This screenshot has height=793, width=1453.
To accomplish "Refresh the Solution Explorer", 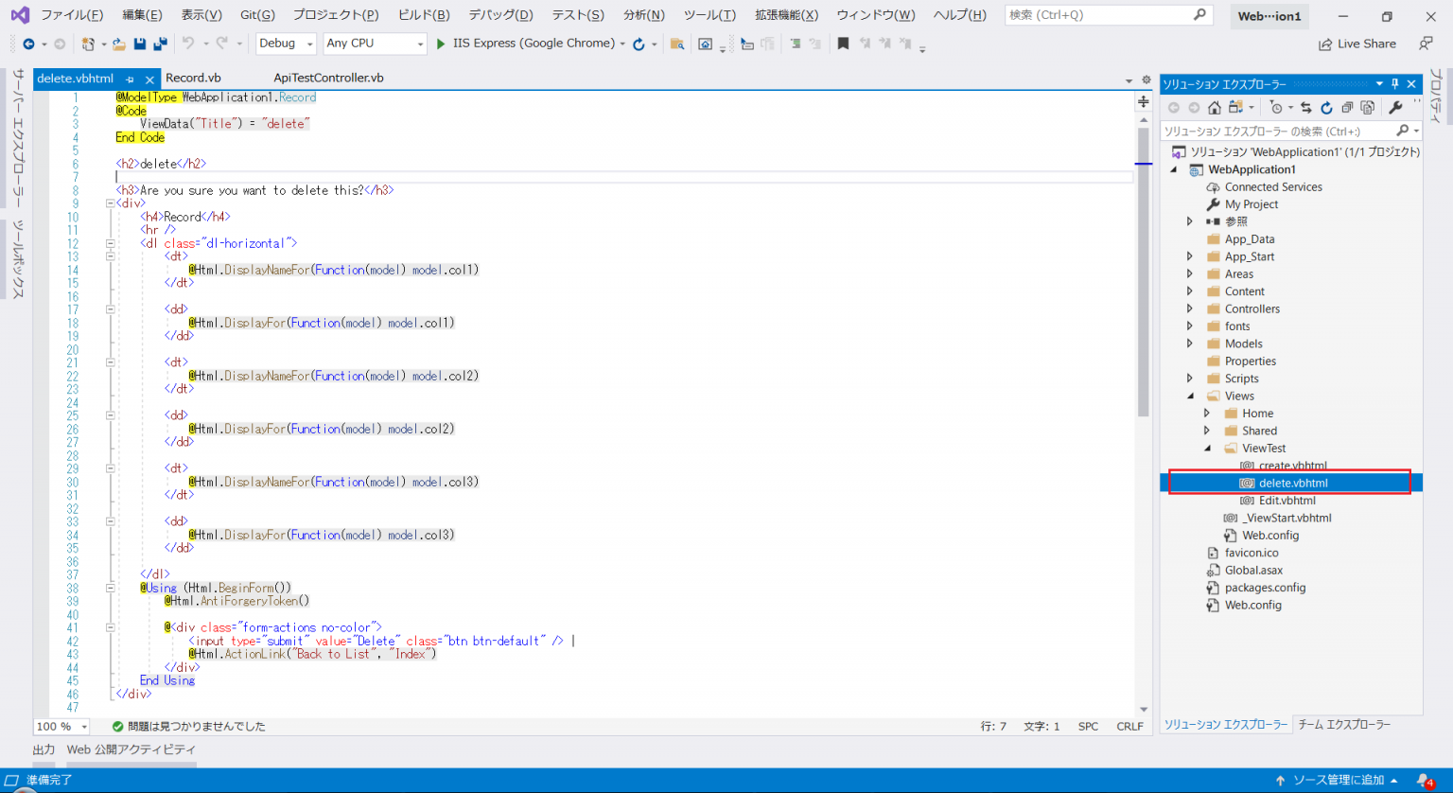I will 1326,107.
